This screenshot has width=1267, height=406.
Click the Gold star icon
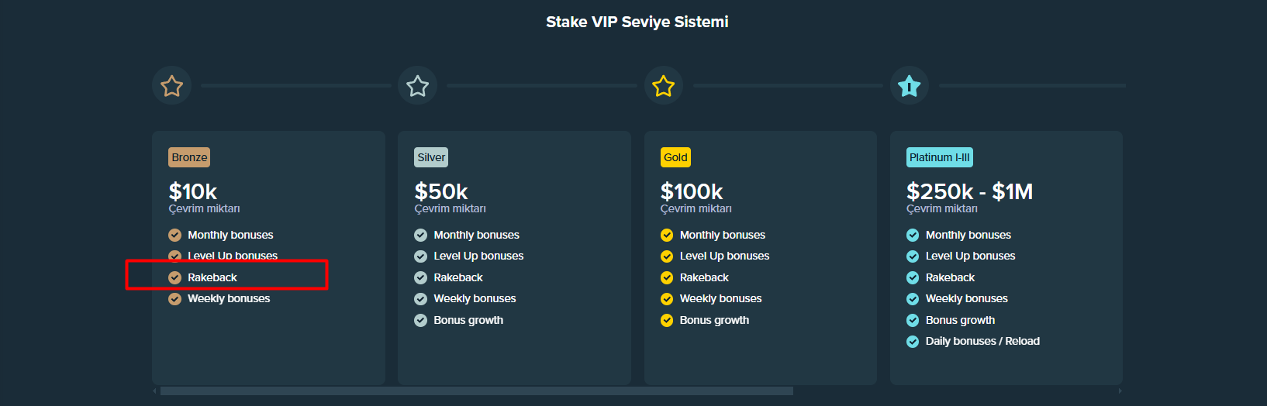pos(663,85)
